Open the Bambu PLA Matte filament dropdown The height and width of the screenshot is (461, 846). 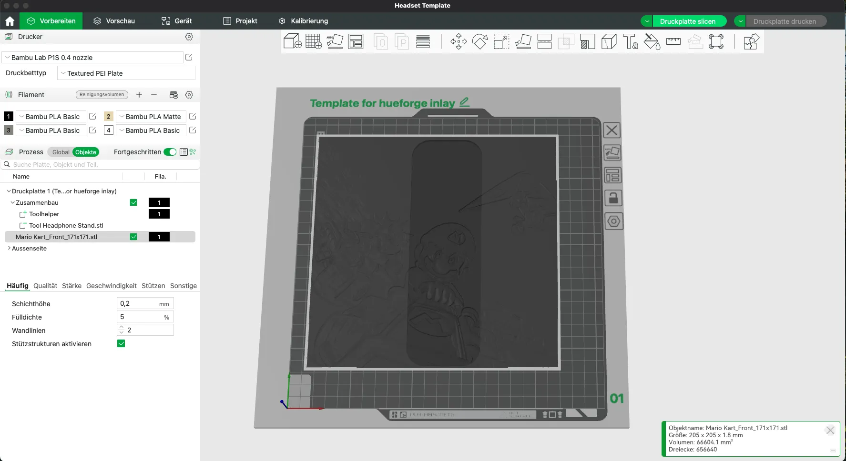click(122, 116)
